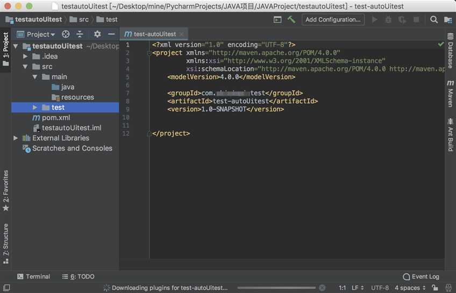Image resolution: width=456 pixels, height=293 pixels.
Task: Click the closing project tag fold marker
Action: (149, 134)
